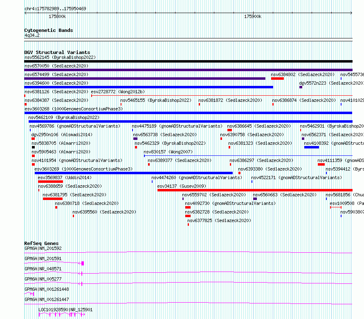Click GPM6A|NM_005277 gene label

[x=43, y=279]
